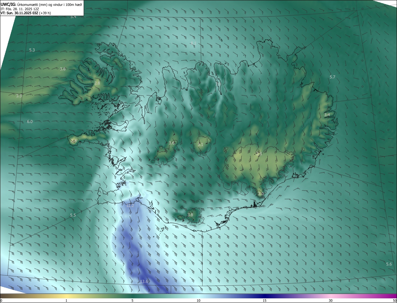Click the map value label '6.0'
The image size is (397, 303).
click(x=30, y=122)
